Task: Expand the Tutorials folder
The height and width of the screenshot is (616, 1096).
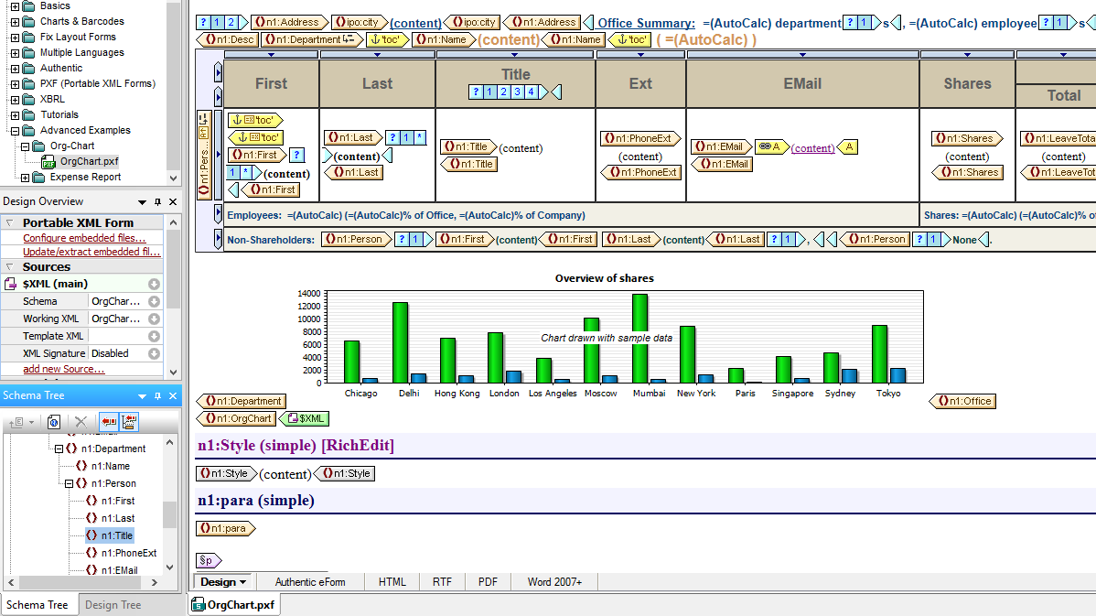Action: coord(15,115)
